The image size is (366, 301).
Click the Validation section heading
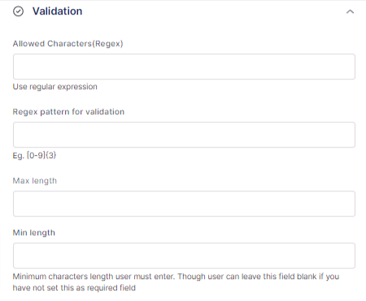pyautogui.click(x=57, y=11)
